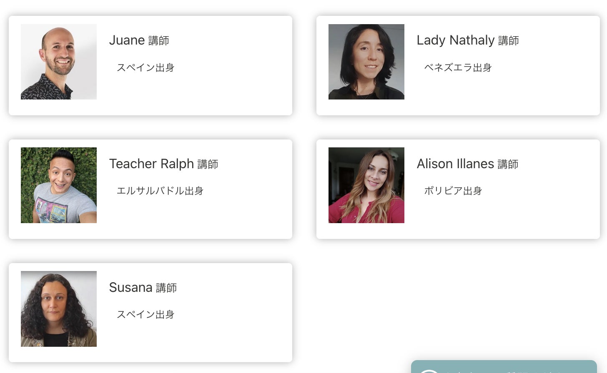Select the Teacher Ralph 講師 name

point(163,164)
